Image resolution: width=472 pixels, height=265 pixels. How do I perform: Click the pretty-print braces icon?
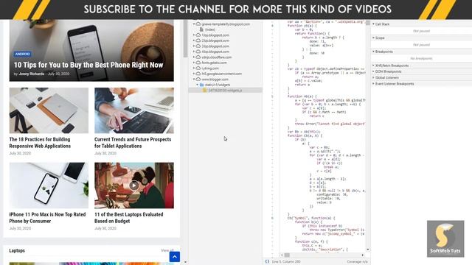[x=267, y=262]
